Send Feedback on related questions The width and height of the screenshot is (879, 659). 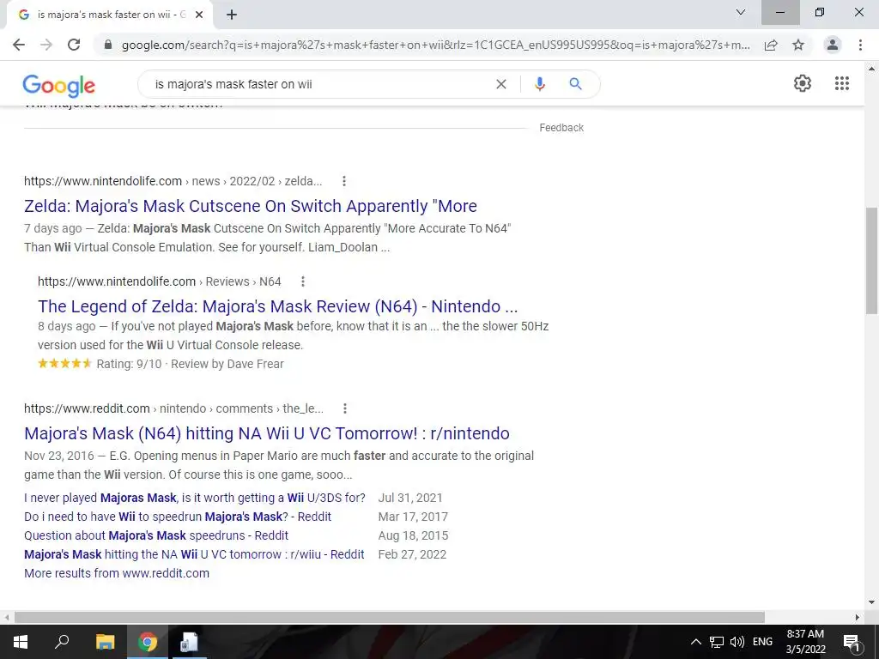tap(561, 128)
